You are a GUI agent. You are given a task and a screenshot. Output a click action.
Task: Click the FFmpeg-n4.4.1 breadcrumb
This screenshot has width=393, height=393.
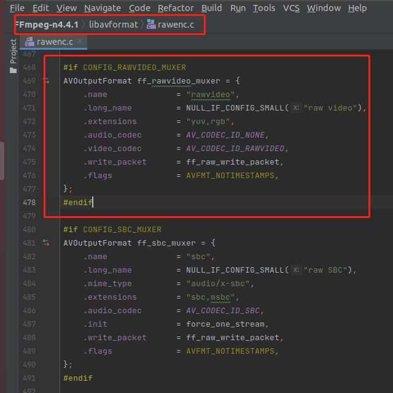(x=47, y=25)
